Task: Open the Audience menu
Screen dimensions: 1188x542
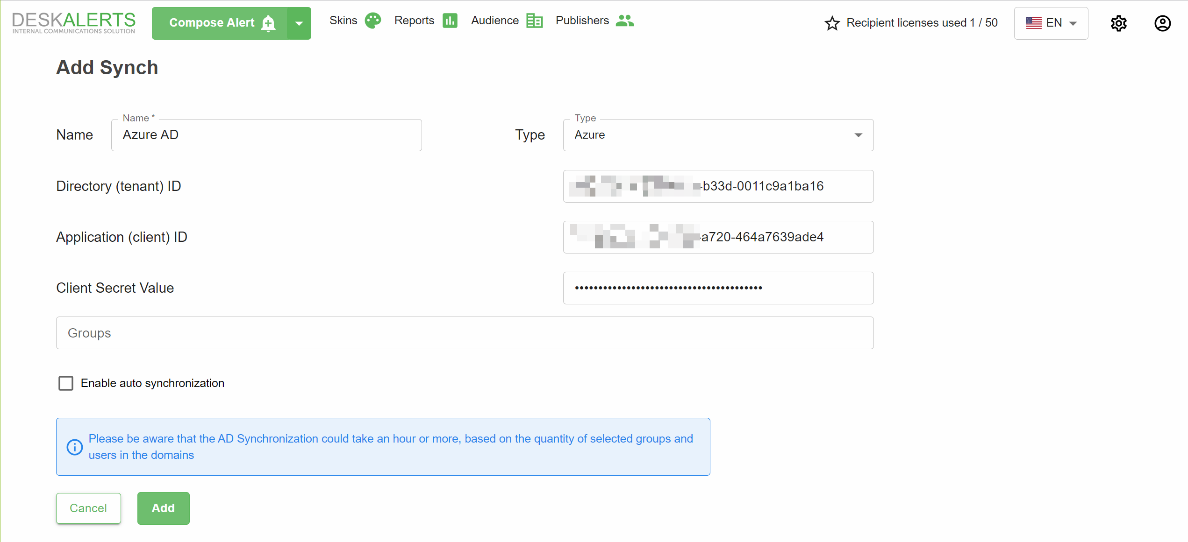Action: click(494, 21)
